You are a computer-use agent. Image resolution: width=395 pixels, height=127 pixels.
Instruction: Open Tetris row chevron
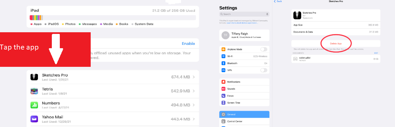point(194,91)
